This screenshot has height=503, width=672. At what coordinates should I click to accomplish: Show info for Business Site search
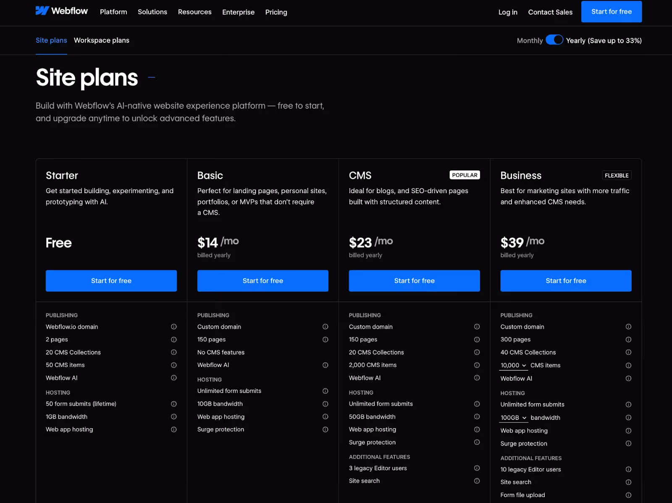click(x=629, y=482)
